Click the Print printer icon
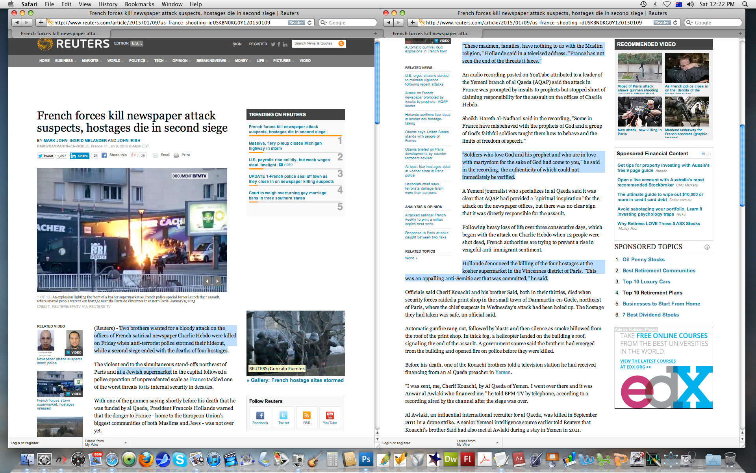756x473 pixels. 176,155
